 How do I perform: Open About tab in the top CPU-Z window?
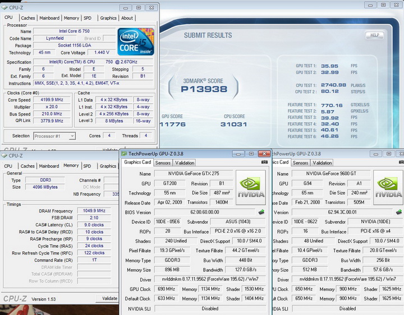pyautogui.click(x=127, y=18)
